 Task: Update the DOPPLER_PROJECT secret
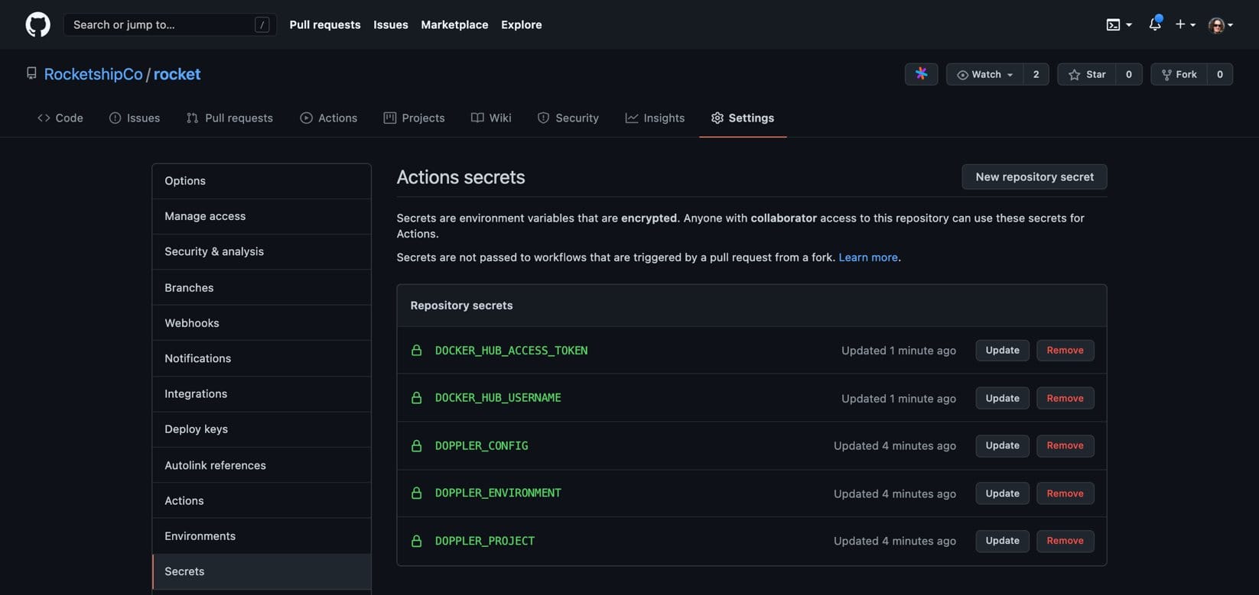point(1002,541)
